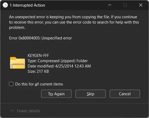This screenshot has height=118, width=149.
Task: Click the unexpected error description paragraph
Action: click(x=74, y=22)
